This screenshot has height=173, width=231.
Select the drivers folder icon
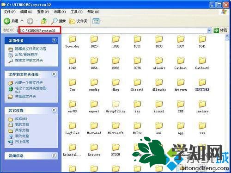[x=181, y=82]
